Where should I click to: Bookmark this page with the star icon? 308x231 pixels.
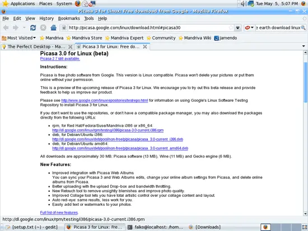(x=231, y=27)
